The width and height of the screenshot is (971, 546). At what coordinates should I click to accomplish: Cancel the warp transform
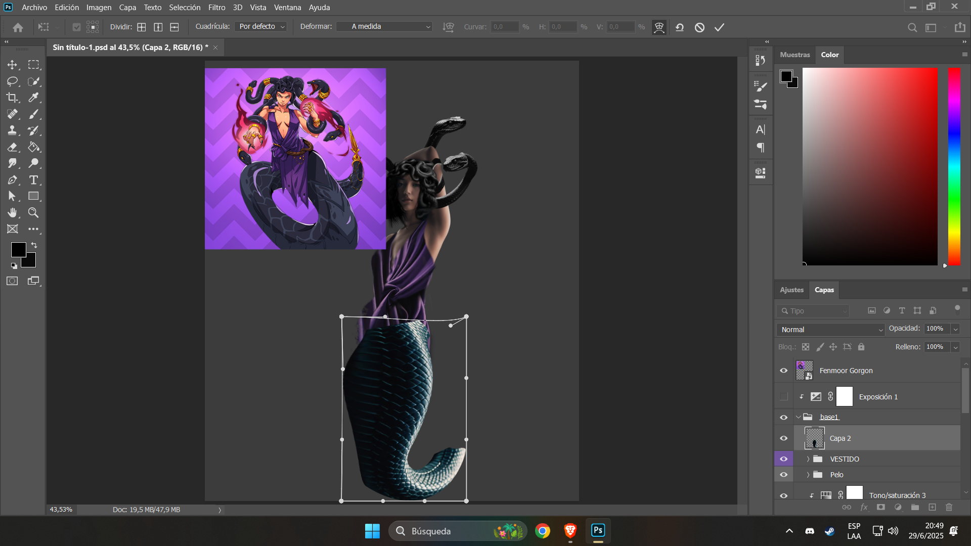[x=699, y=27]
